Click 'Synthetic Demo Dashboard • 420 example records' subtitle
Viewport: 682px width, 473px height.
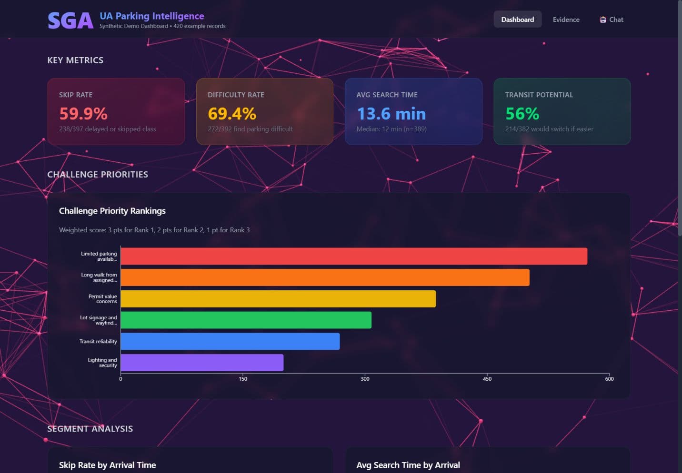coord(162,26)
